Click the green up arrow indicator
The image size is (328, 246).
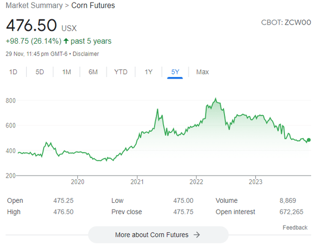(x=66, y=41)
